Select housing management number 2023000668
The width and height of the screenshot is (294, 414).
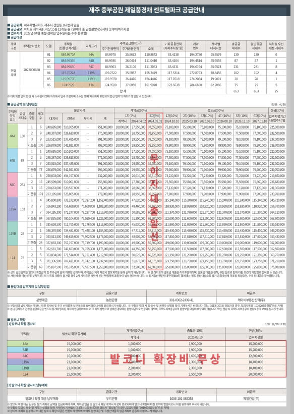click(31, 70)
